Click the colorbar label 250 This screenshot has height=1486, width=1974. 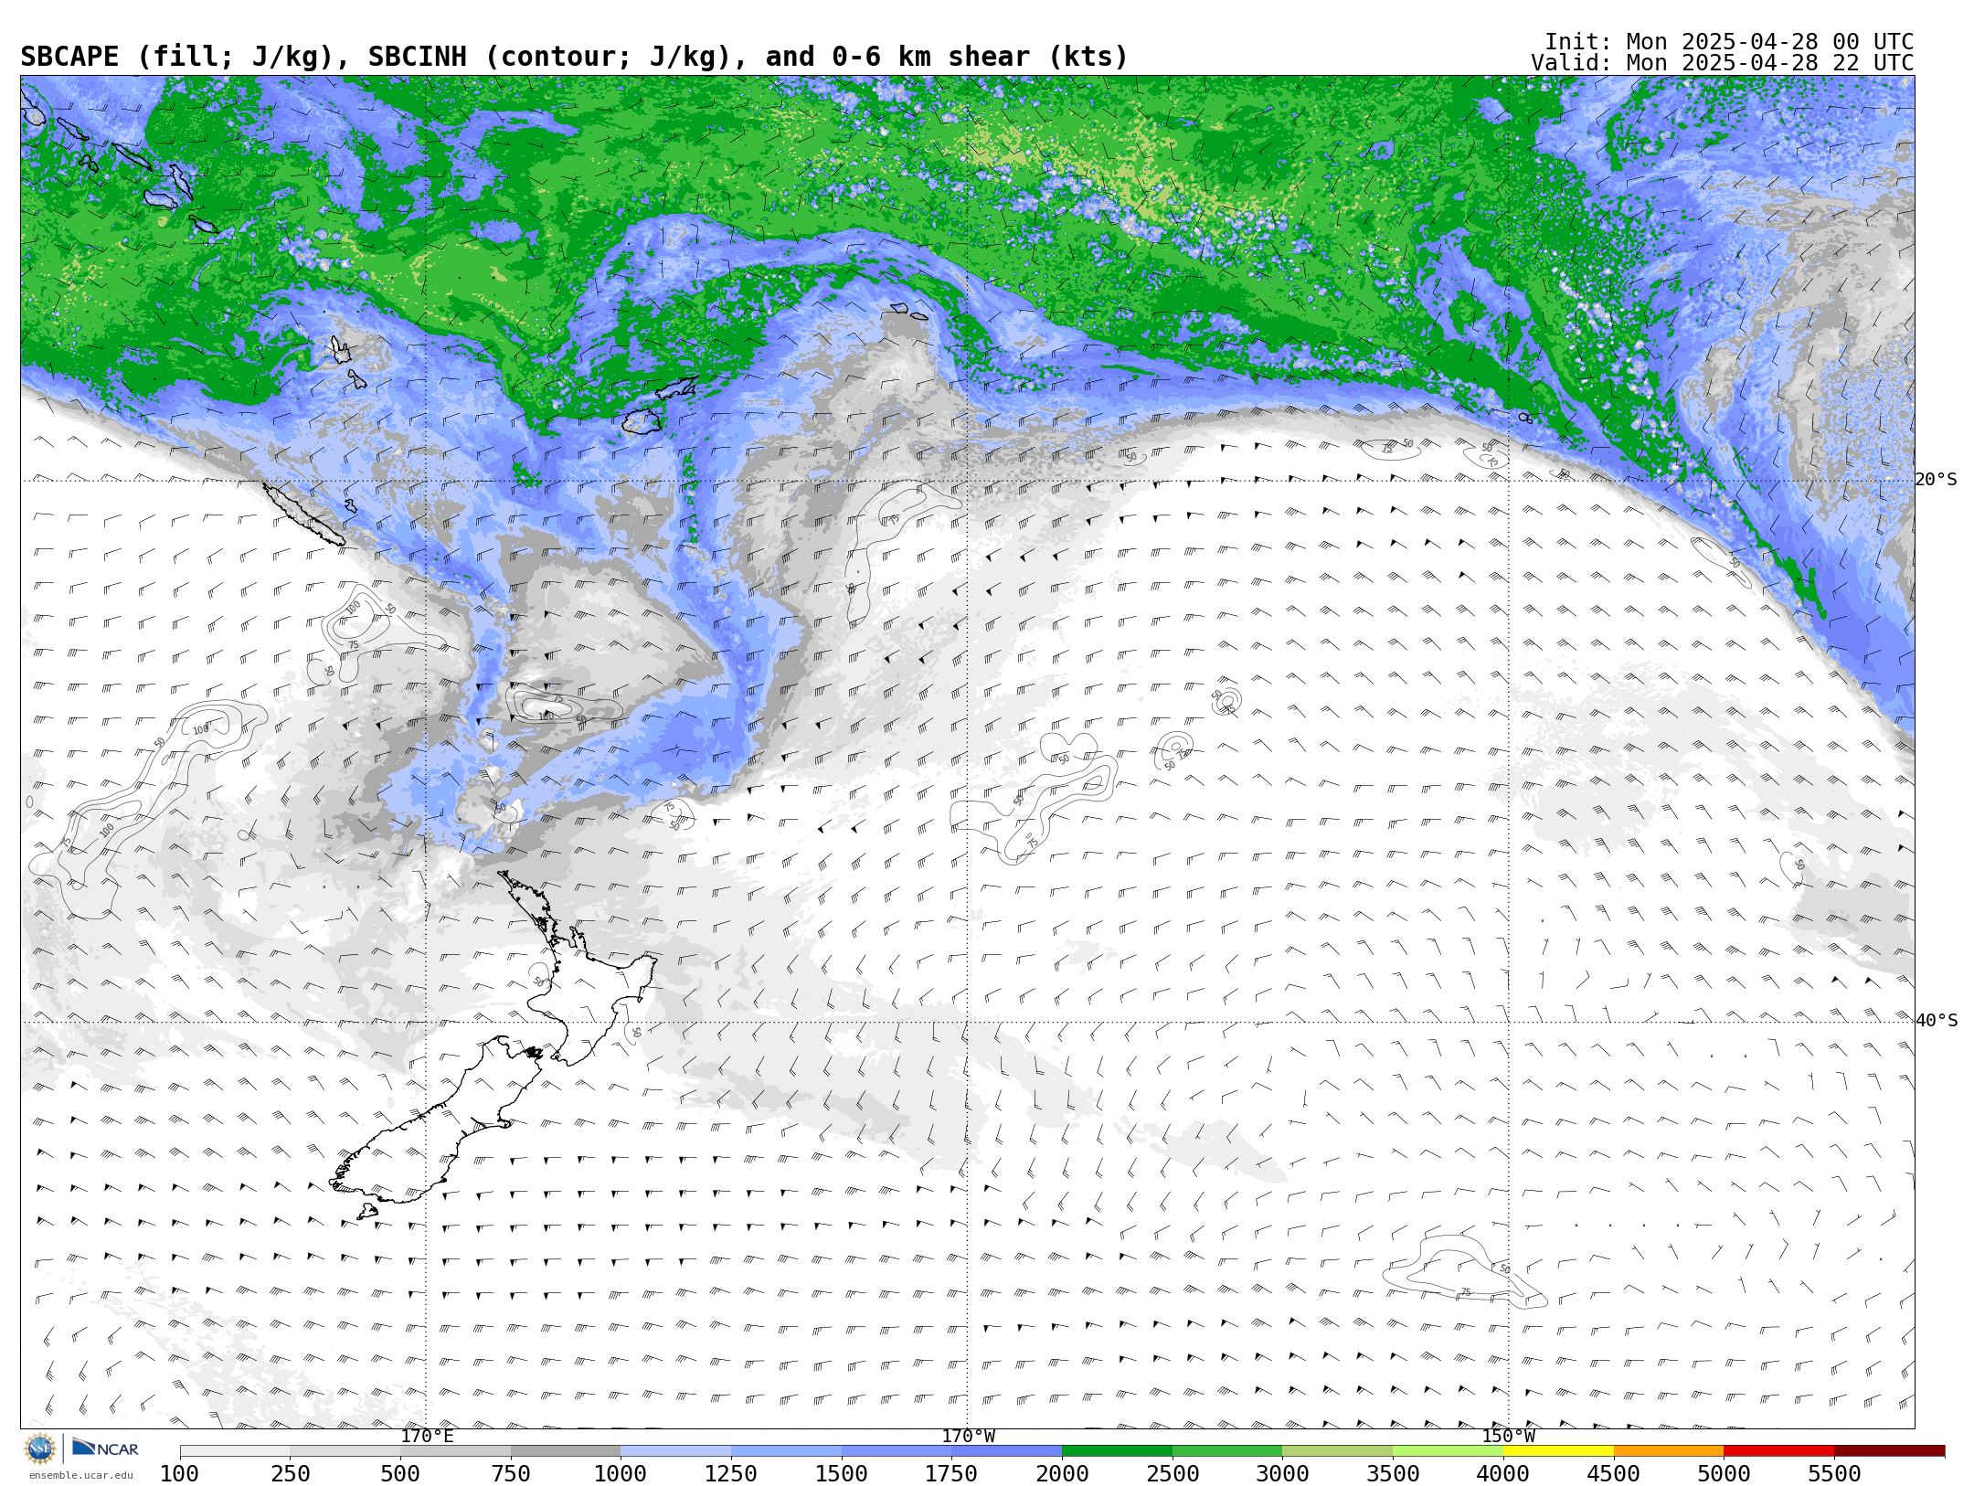click(290, 1473)
